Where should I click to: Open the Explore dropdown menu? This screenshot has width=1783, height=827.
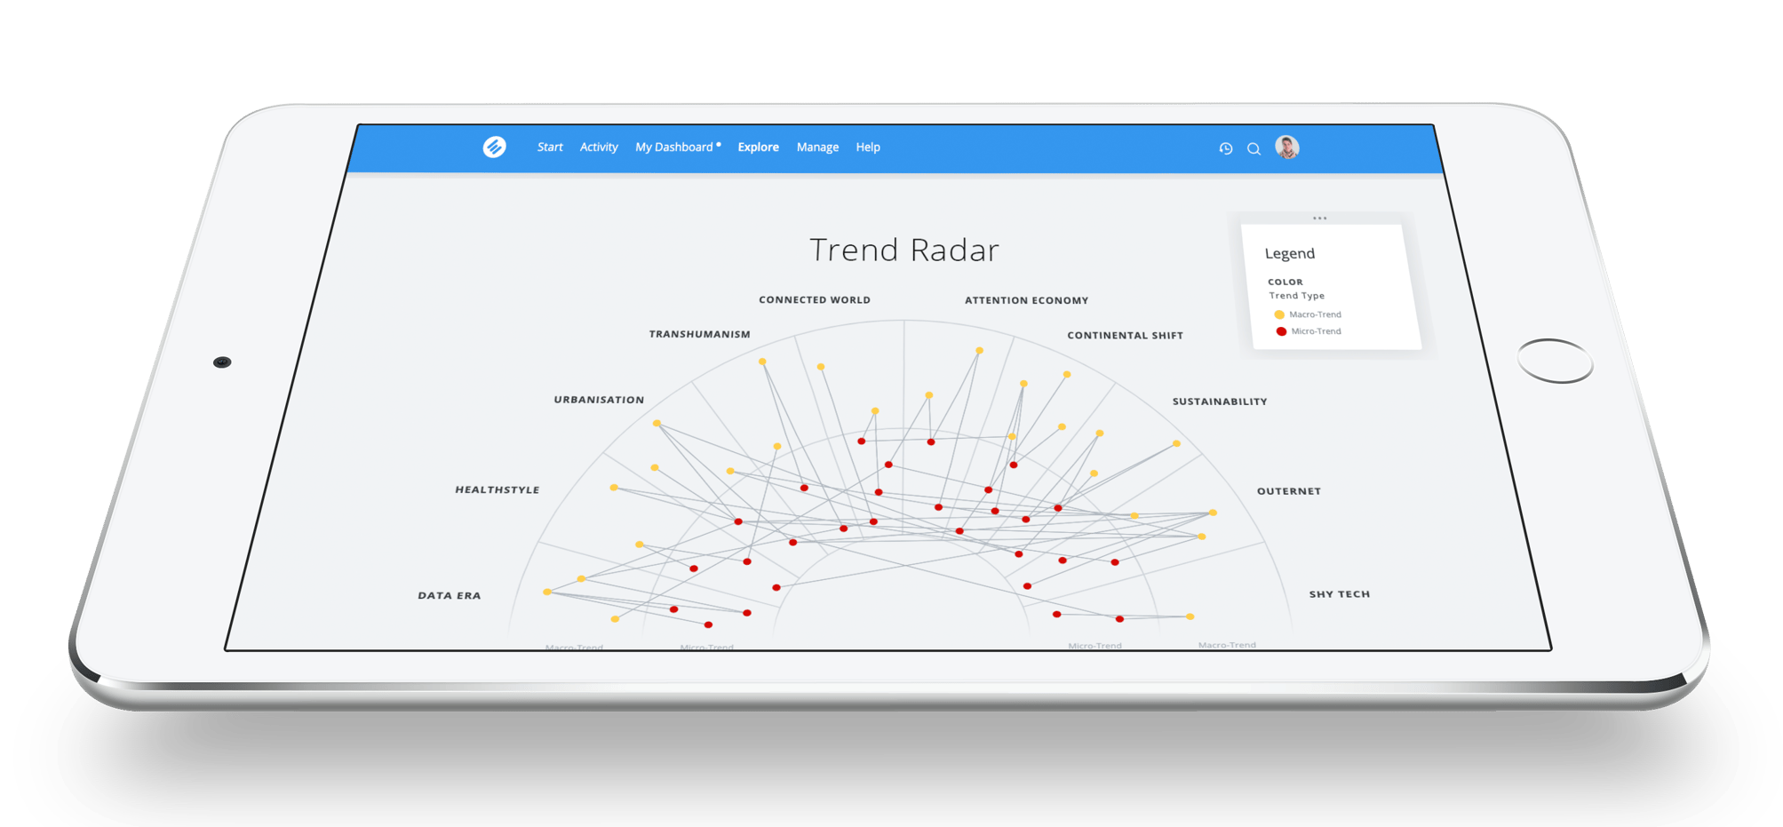758,147
